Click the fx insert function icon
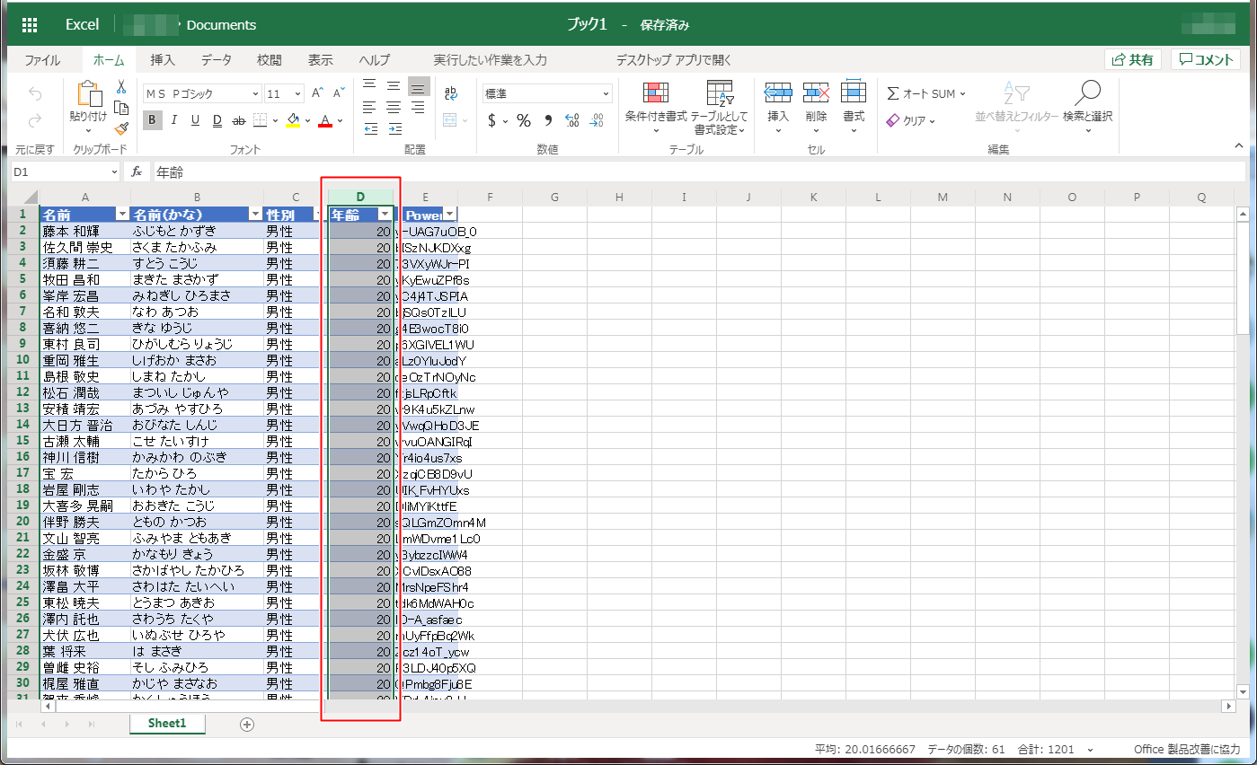Viewport: 1257px width, 765px height. [x=137, y=171]
